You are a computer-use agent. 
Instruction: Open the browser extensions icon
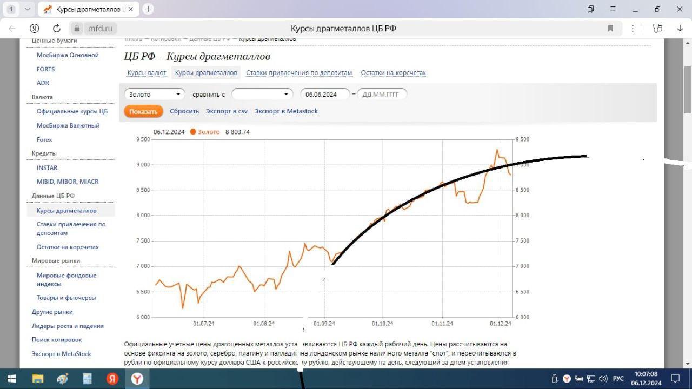tap(657, 29)
